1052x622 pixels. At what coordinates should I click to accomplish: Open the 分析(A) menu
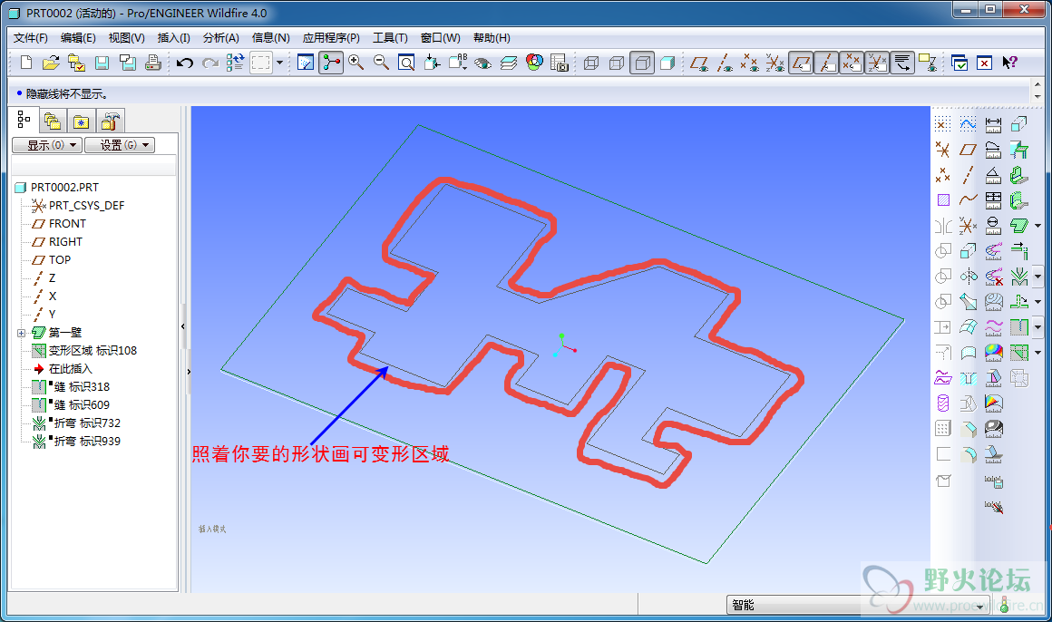[220, 37]
